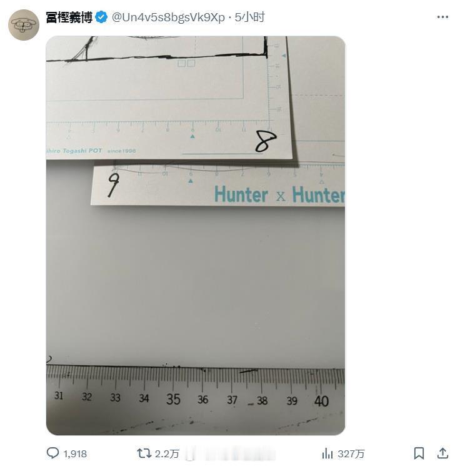
Task: Click the 2.2万 repost count
Action: [167, 454]
